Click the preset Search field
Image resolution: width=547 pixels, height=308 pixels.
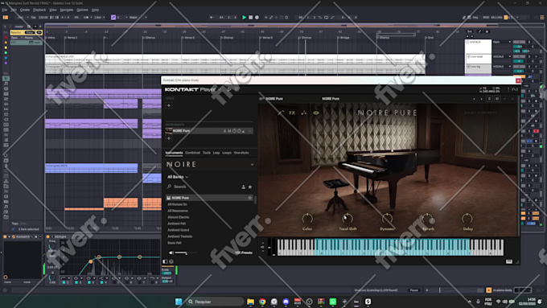203,187
